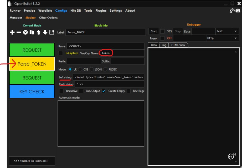The width and height of the screenshot is (242, 168).
Task: Move the selected block up with arrow icon
Action: click(38, 32)
